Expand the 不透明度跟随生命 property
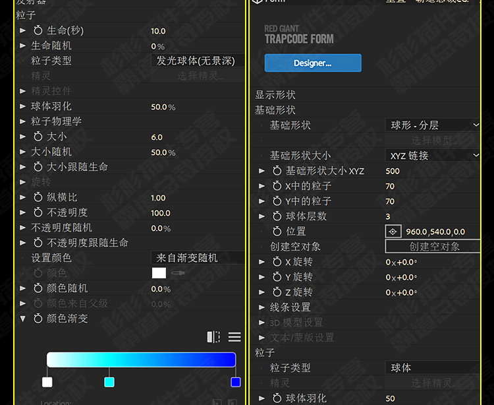 (22, 243)
